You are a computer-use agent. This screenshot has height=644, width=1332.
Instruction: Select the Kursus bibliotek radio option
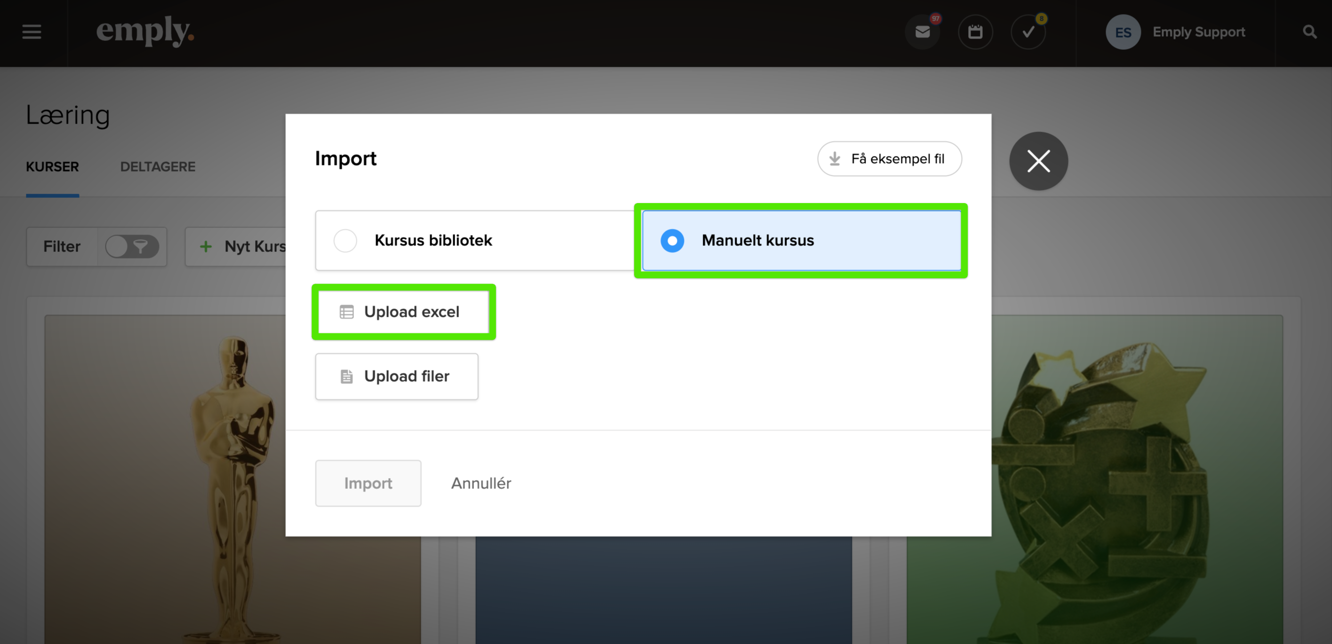345,241
